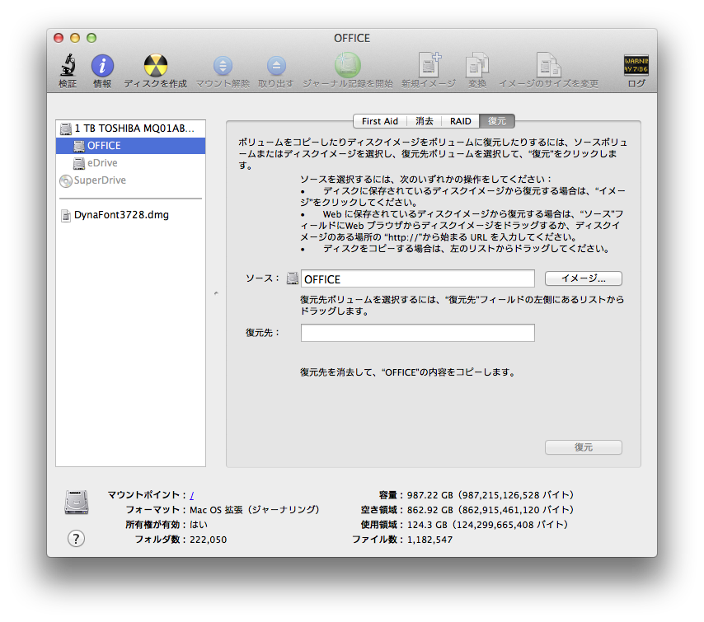Viewport: 704px width, 622px height.
Task: Click the Burn disc (ディスクを作成) icon
Action: [x=155, y=66]
